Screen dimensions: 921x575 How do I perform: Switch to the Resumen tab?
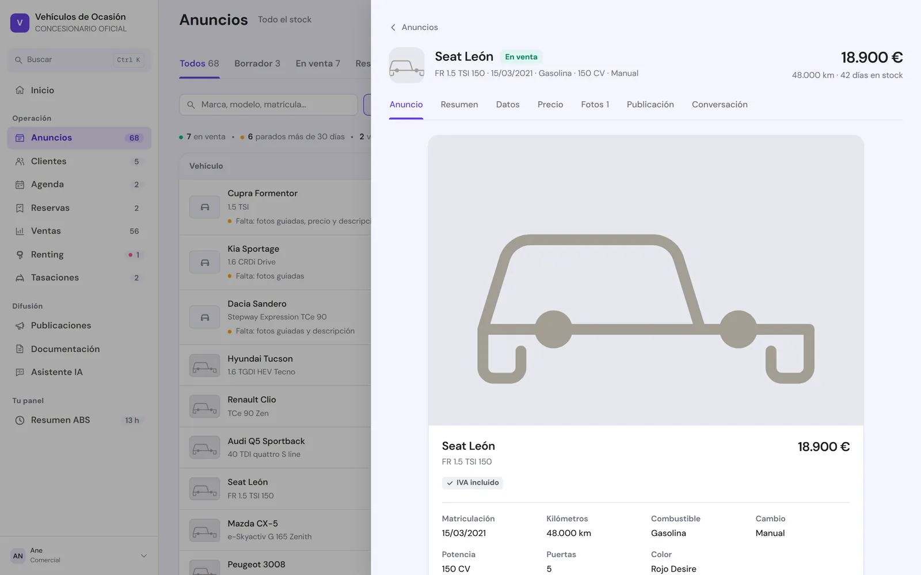pos(459,105)
